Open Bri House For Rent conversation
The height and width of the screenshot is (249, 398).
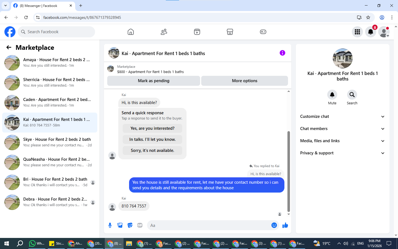[x=50, y=182]
